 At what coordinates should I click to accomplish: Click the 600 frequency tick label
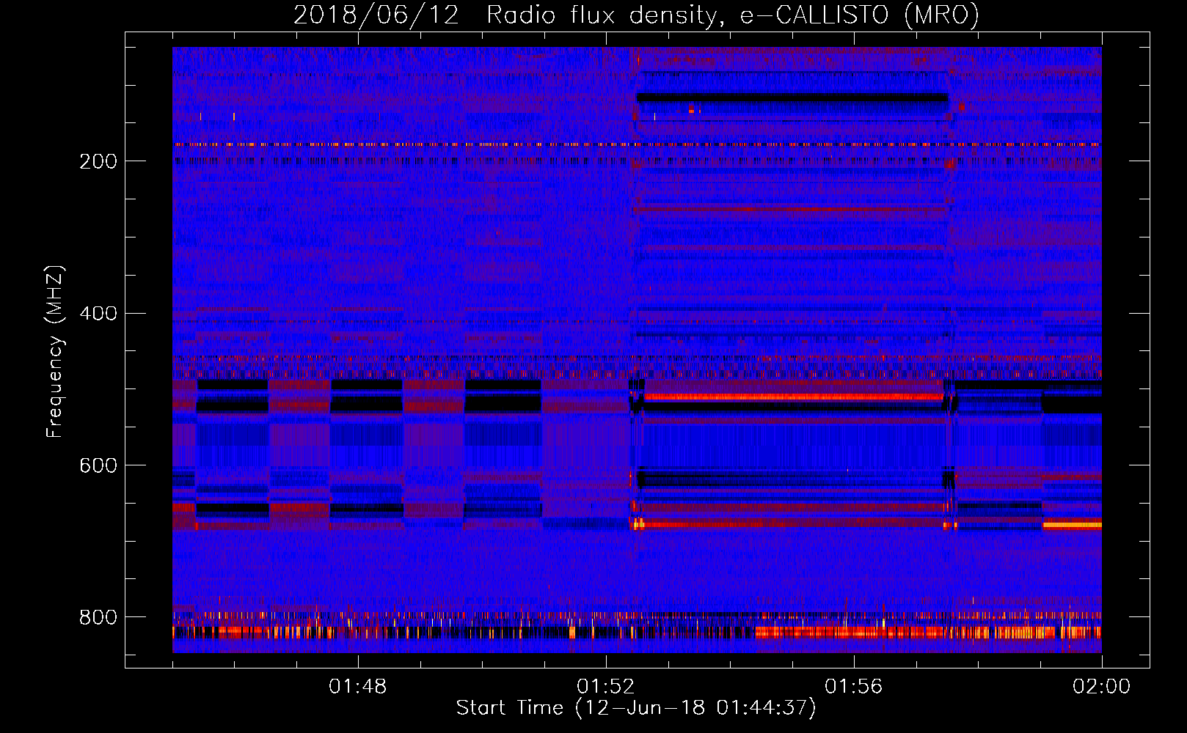98,466
